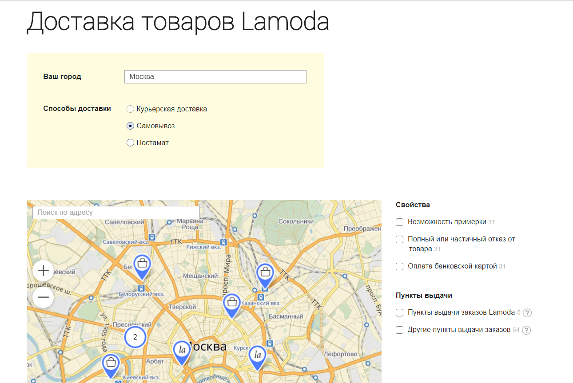Click the Мещанский label on the map

click(201, 276)
